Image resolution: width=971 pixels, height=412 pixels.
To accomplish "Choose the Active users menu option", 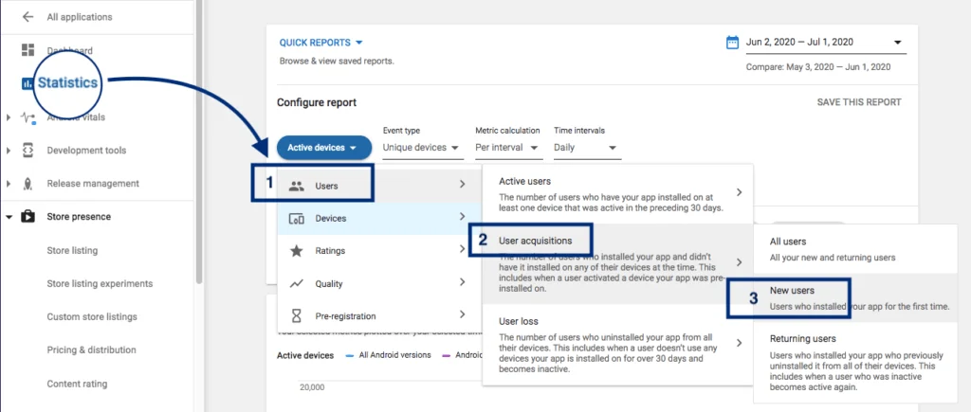I will coord(618,193).
